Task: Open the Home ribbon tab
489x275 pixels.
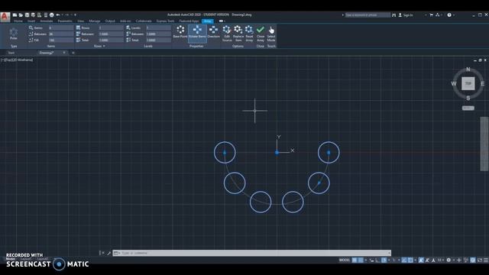Action: pyautogui.click(x=18, y=21)
